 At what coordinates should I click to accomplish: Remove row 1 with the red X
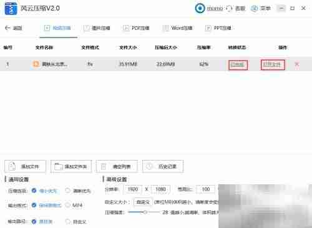[297, 64]
